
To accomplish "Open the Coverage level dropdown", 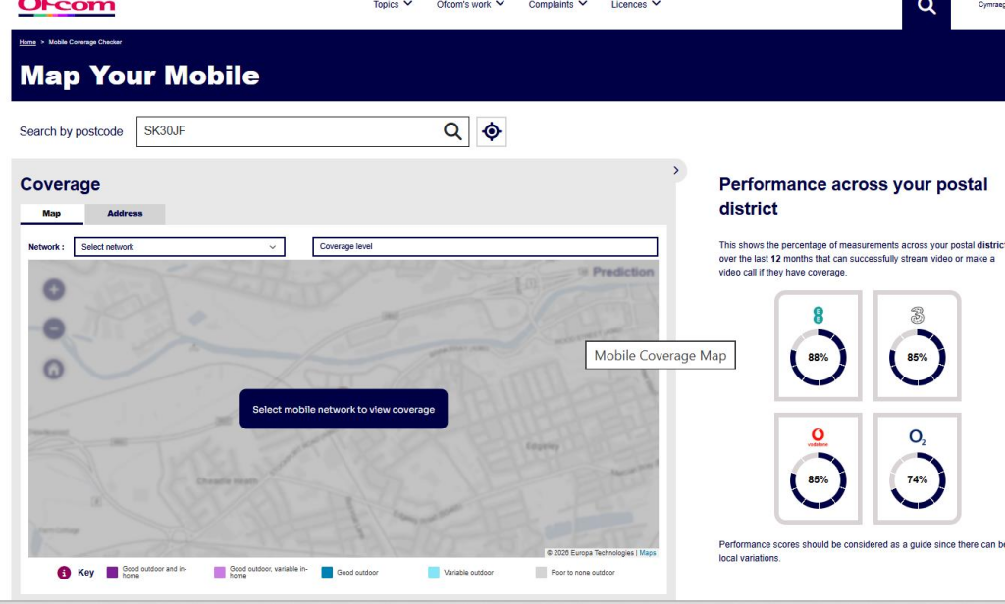I will click(485, 246).
